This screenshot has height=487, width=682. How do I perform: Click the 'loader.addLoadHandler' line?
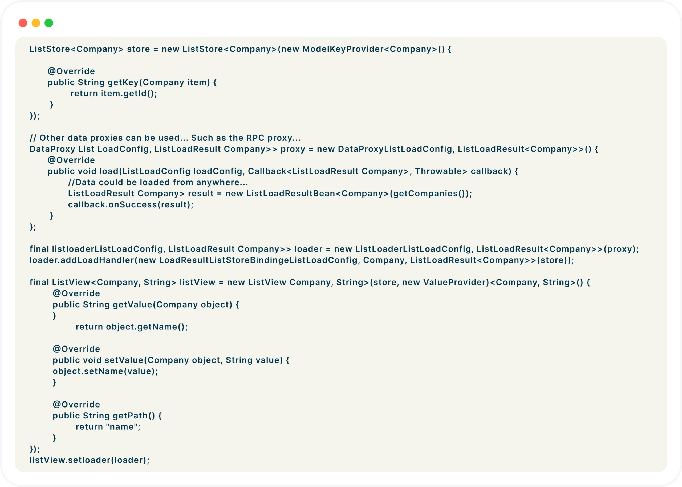[302, 260]
